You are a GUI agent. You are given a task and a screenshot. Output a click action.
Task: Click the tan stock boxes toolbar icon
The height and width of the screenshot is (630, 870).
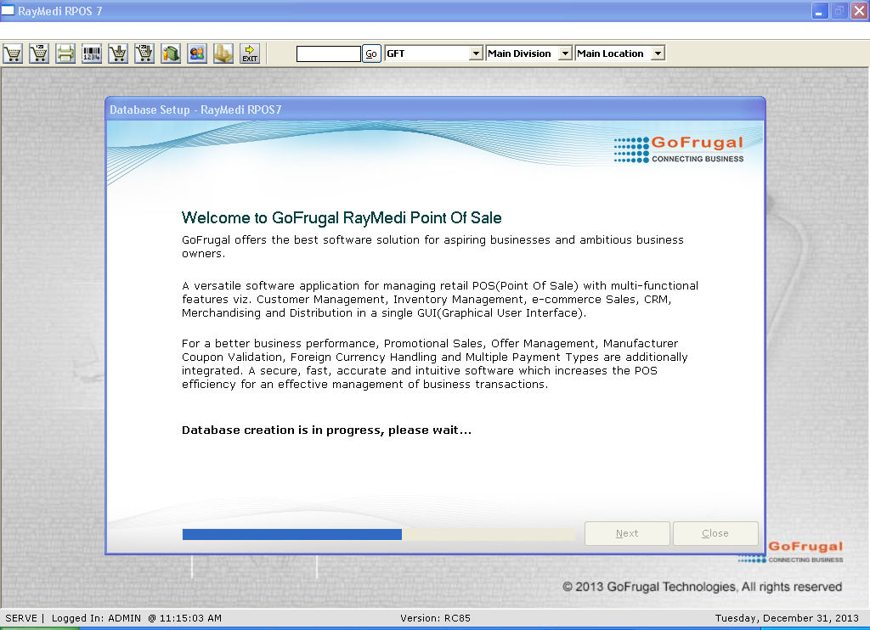point(223,53)
